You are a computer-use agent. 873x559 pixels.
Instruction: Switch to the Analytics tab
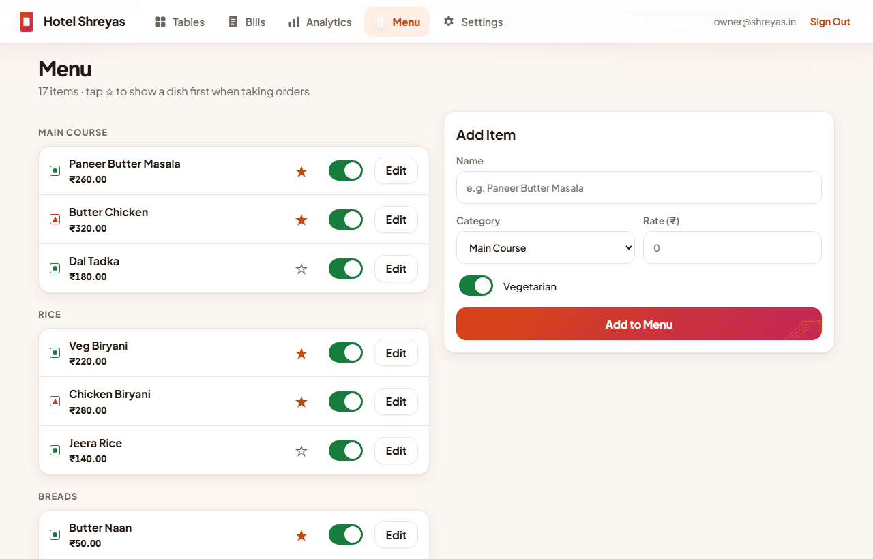point(320,22)
